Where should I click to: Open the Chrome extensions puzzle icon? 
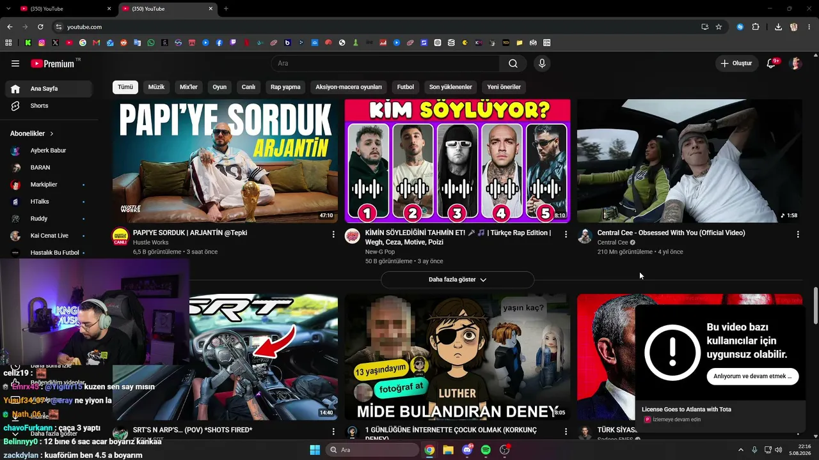(756, 27)
